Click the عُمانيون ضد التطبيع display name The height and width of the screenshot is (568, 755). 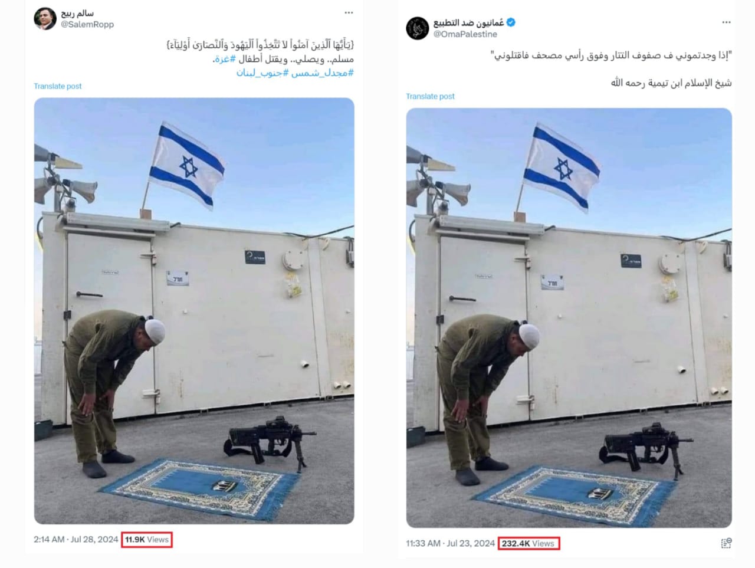pyautogui.click(x=468, y=22)
